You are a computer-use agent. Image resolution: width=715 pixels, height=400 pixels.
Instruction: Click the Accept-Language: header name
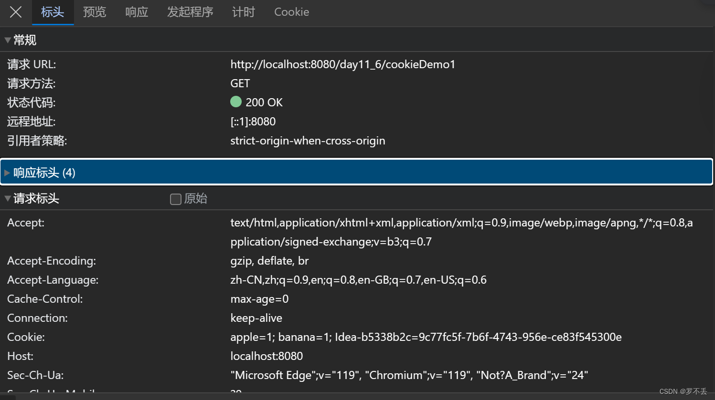(53, 280)
